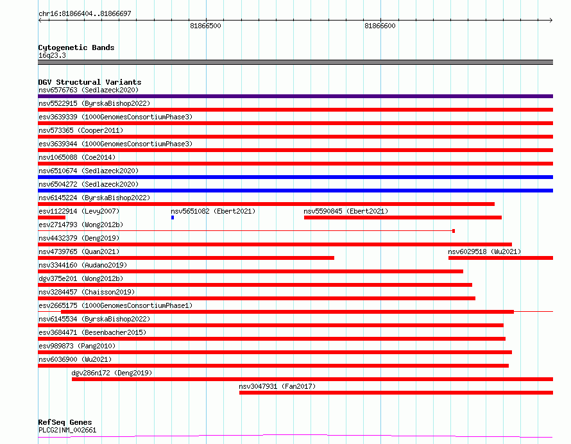Click the Cytogenetic Bands track title
The height and width of the screenshot is (444, 571).
pyautogui.click(x=76, y=47)
